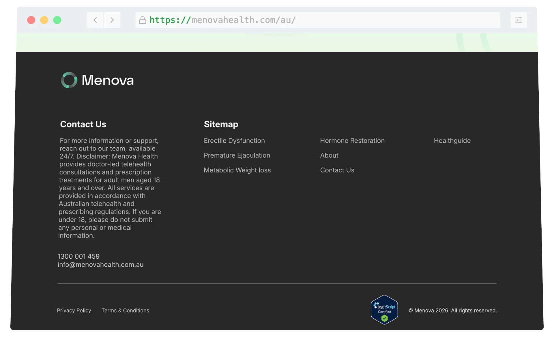Viewport: 554px width, 346px height.
Task: Click the padlock icon in address bar
Action: tap(143, 20)
